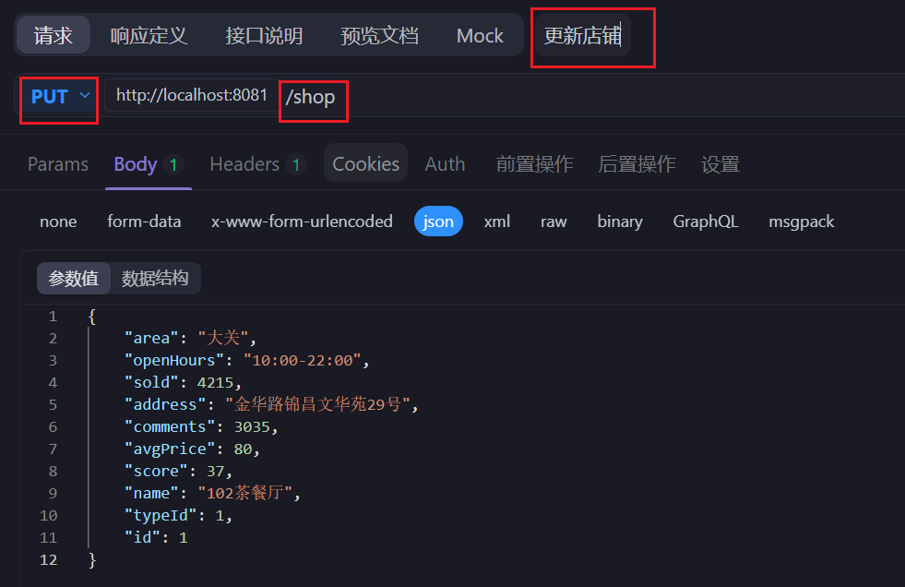
Task: Click the "openHours" key
Action: [174, 360]
